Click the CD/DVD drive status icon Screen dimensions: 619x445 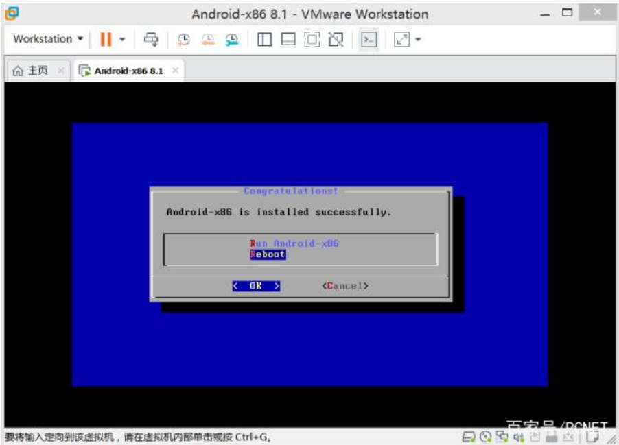tap(486, 437)
